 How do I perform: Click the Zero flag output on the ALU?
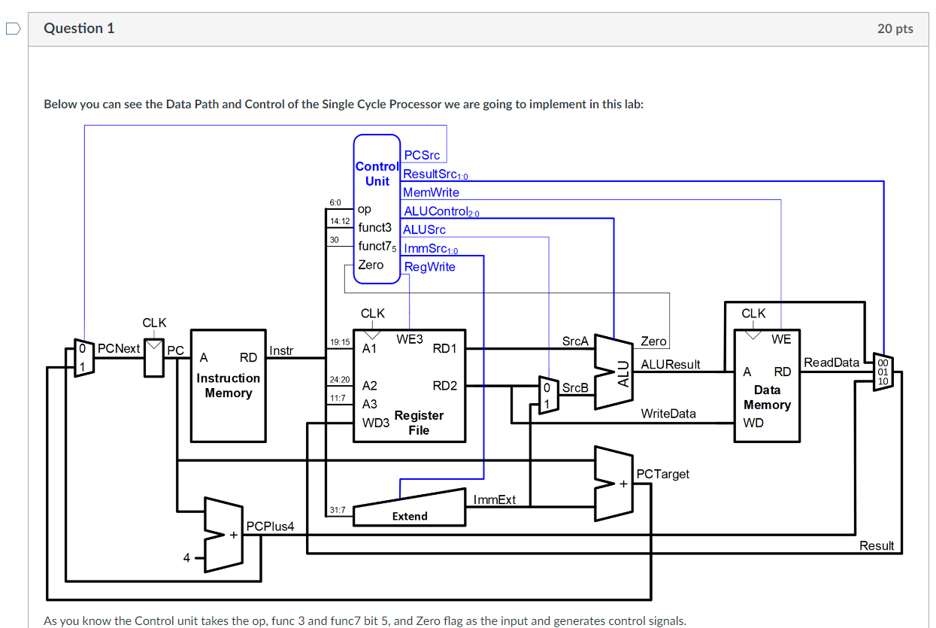[x=653, y=341]
